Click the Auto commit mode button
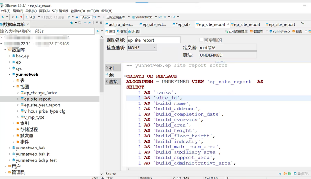311x179 pixels. [86, 17]
